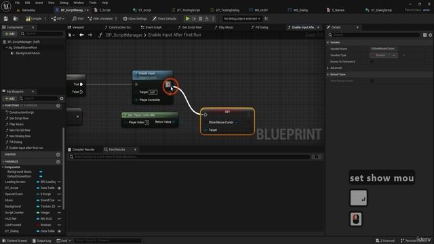434x244 pixels.
Task: Open the Variable Type dropdown
Action: 384,56
